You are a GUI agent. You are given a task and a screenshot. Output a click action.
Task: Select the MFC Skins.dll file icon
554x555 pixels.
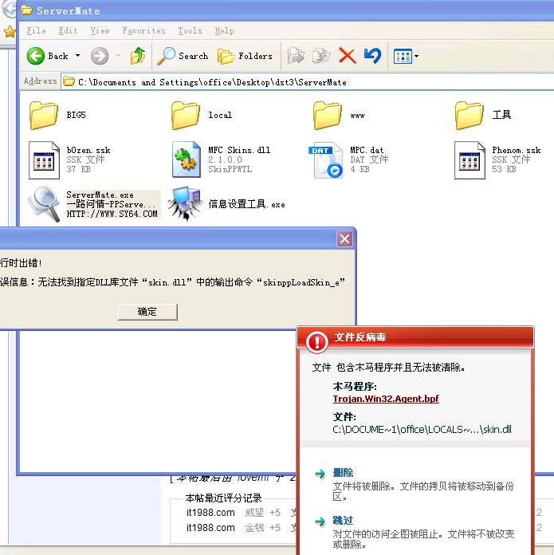tap(186, 159)
